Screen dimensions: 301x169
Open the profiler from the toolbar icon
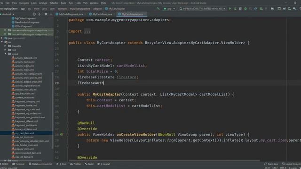coord(256,8)
